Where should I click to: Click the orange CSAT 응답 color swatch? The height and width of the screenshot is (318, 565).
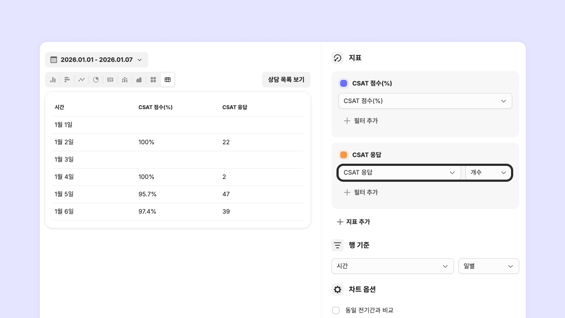pos(344,155)
